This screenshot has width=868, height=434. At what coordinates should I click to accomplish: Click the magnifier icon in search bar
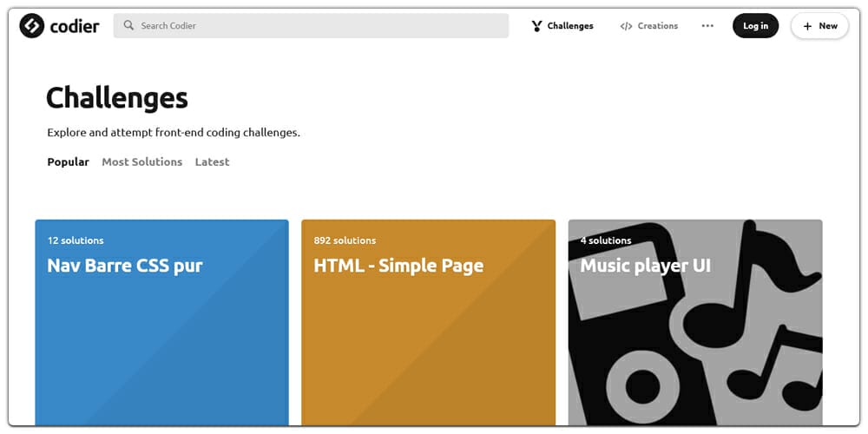point(129,26)
